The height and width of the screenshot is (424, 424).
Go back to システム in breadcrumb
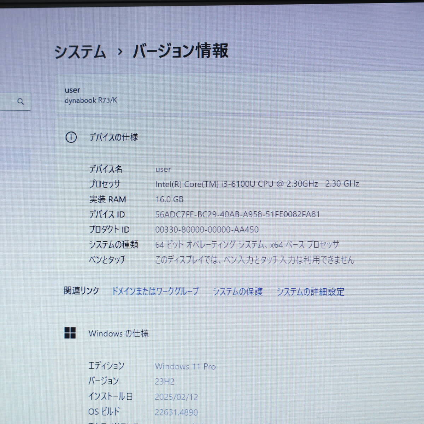80,52
